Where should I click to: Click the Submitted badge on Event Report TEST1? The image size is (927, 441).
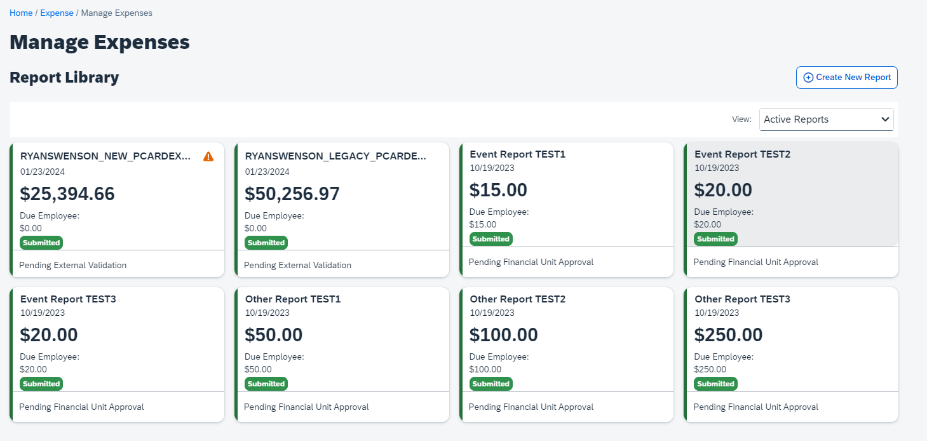(491, 239)
